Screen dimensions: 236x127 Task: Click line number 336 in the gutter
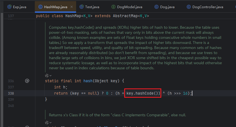[11, 81]
